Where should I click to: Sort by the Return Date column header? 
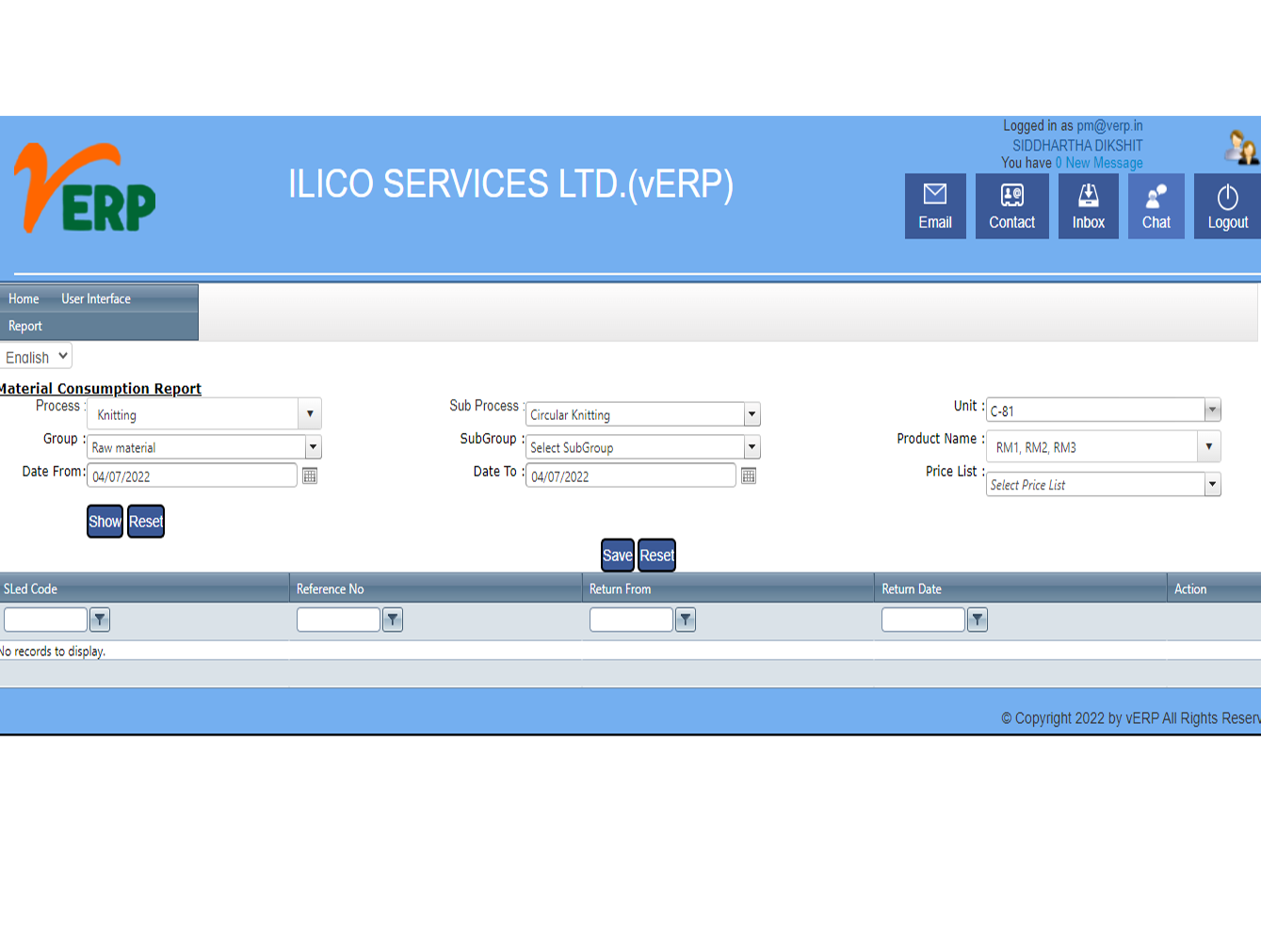click(x=912, y=588)
